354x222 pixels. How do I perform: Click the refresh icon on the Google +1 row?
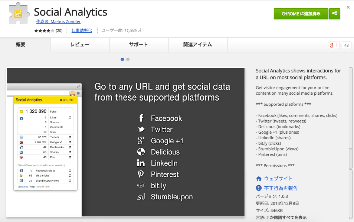pos(70,142)
